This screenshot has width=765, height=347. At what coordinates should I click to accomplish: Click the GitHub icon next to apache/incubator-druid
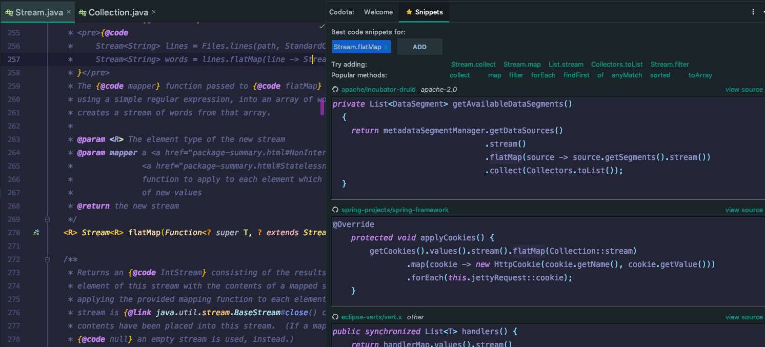pyautogui.click(x=335, y=90)
